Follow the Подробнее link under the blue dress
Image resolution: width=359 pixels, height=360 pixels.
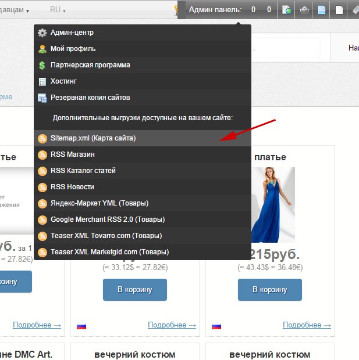pyautogui.click(x=307, y=325)
